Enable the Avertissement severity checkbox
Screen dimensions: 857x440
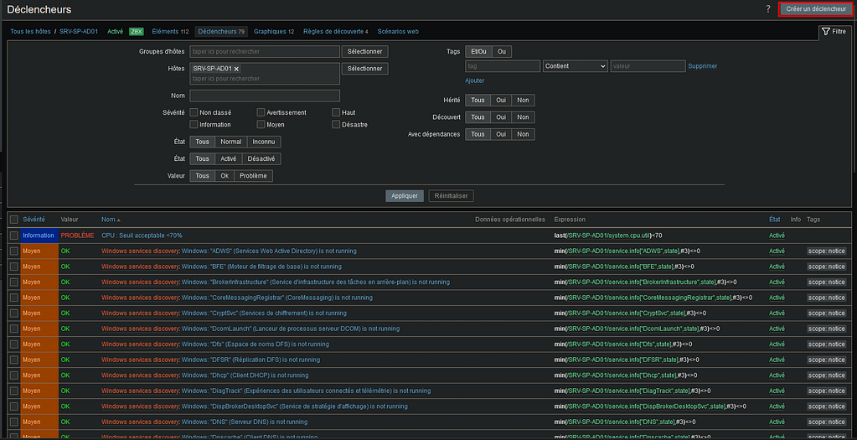(x=261, y=112)
